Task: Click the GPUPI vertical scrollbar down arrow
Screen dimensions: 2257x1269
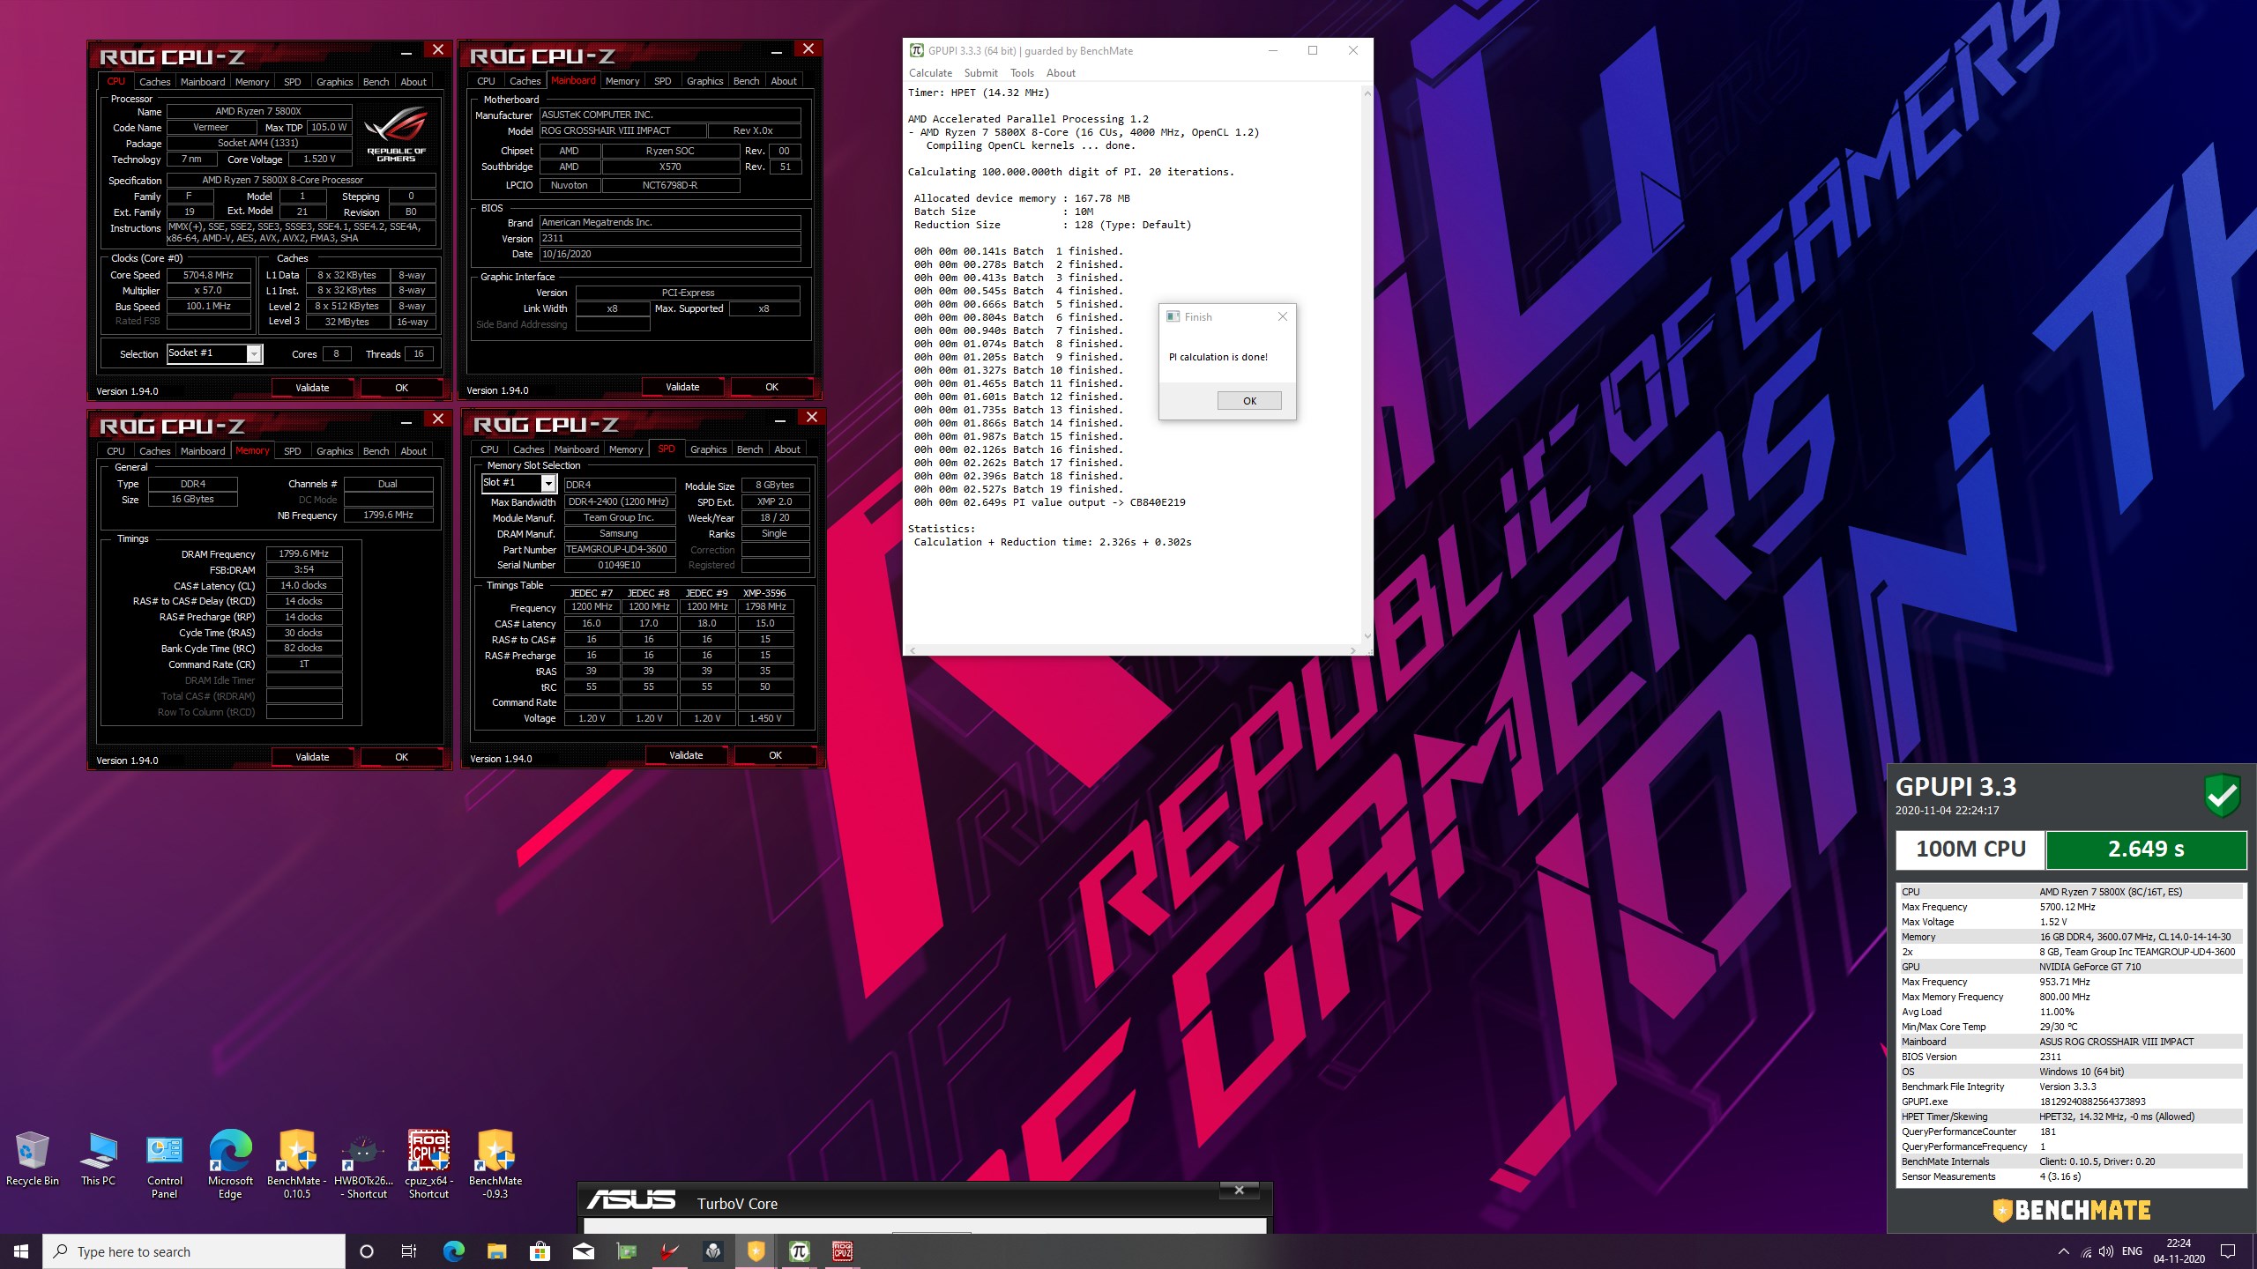Action: [x=1367, y=636]
